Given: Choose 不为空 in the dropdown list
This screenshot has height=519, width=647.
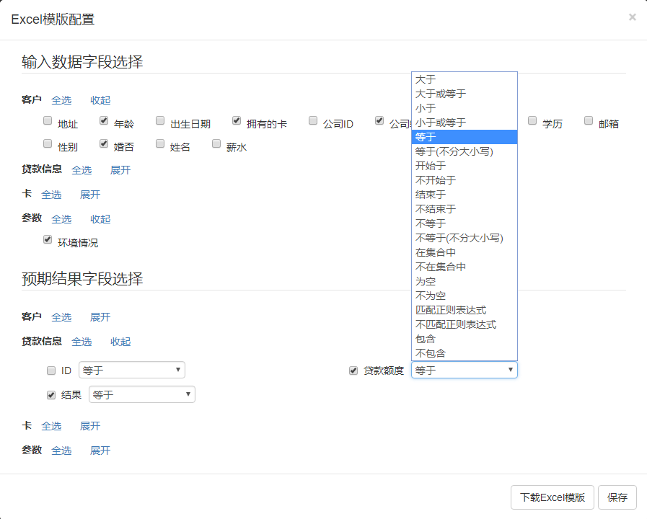Looking at the screenshot, I should coord(431,296).
